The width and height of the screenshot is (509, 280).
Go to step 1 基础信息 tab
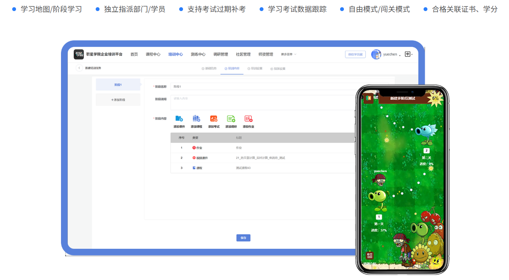click(x=209, y=69)
